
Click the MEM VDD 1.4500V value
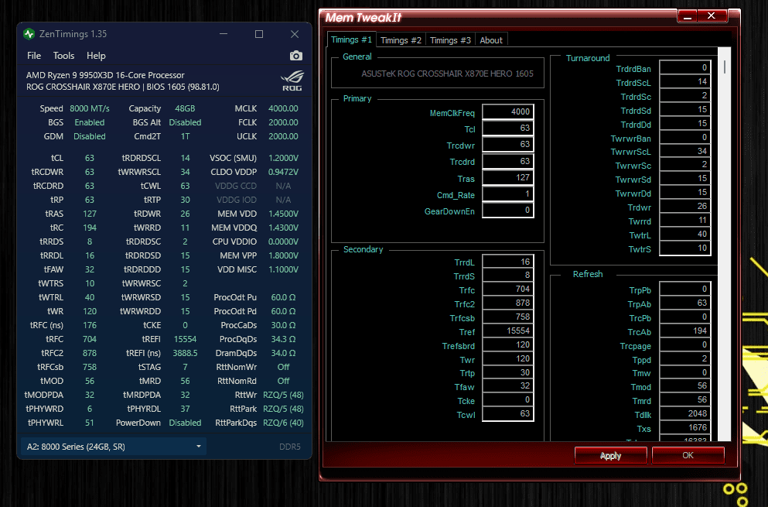[x=283, y=214]
